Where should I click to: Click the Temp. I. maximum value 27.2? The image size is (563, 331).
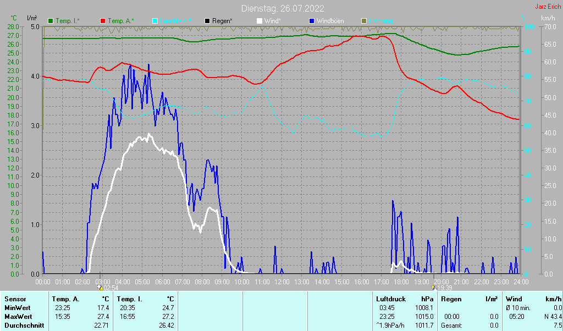tap(168, 317)
